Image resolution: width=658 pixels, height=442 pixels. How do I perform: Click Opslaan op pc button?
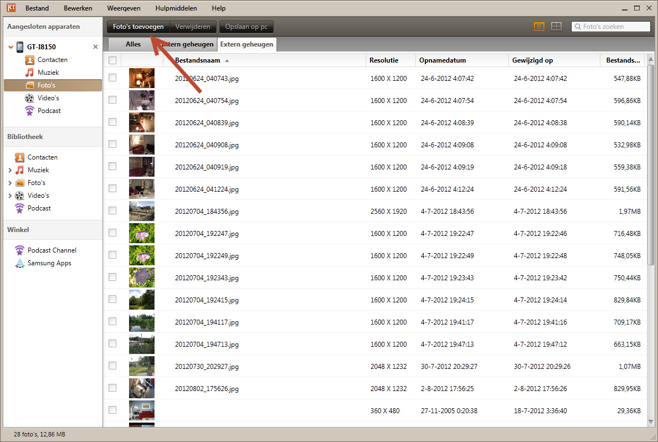pos(246,27)
